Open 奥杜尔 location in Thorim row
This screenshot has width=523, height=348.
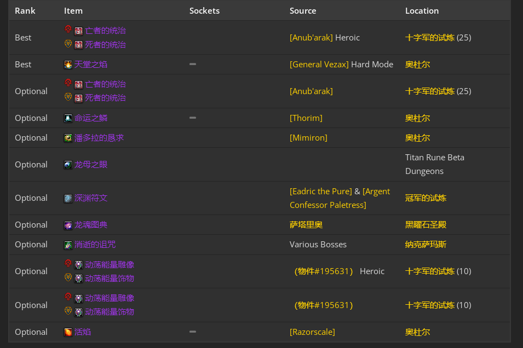[x=417, y=118]
